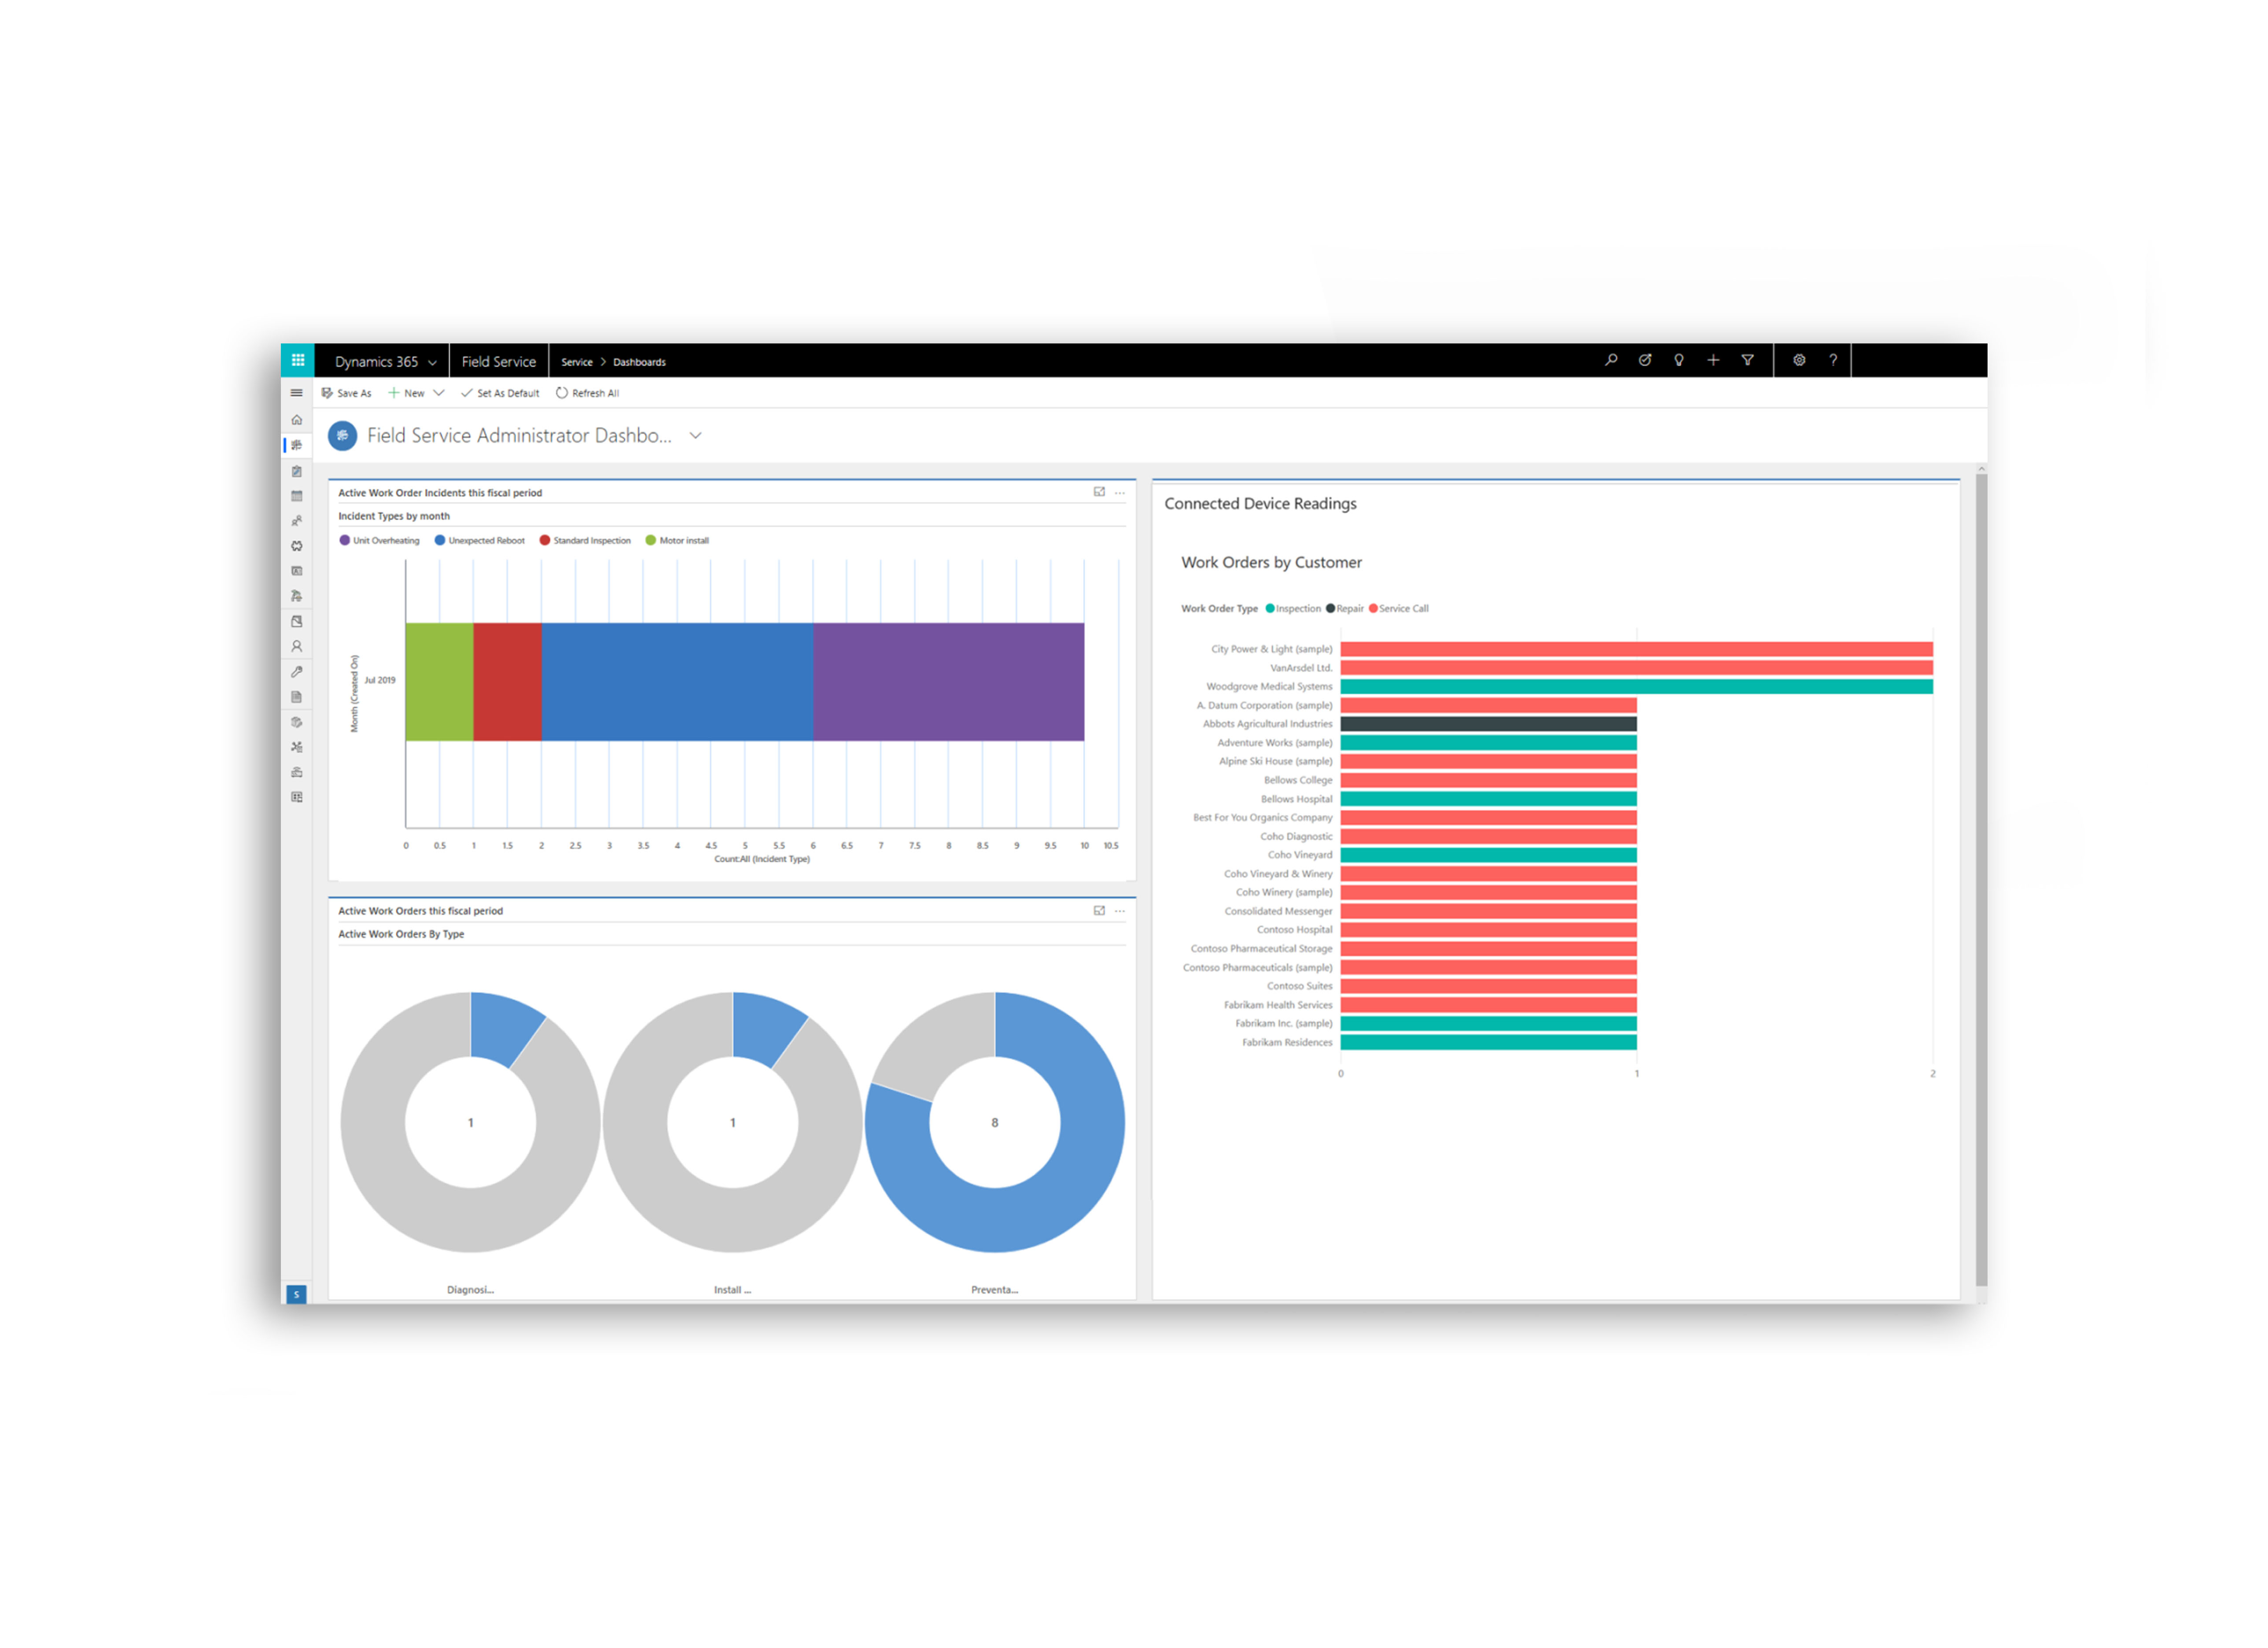Screen dimensions: 2268x1648
Task: Toggle the Inspection legend item
Action: pyautogui.click(x=1296, y=608)
